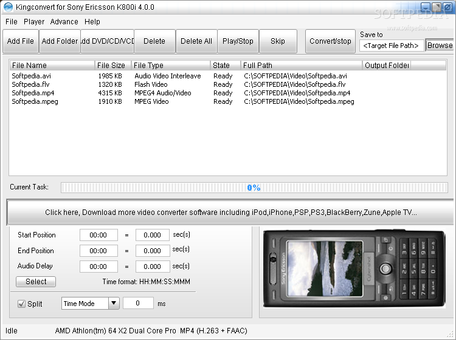Click the MPEG4 Audio/Video type cell
456x340 pixels.
162,93
